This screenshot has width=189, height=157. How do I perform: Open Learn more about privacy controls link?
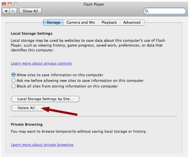pyautogui.click(x=41, y=63)
